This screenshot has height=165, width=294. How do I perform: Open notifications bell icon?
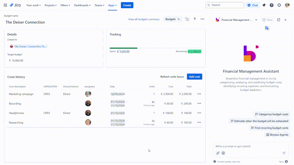pos(264,5)
